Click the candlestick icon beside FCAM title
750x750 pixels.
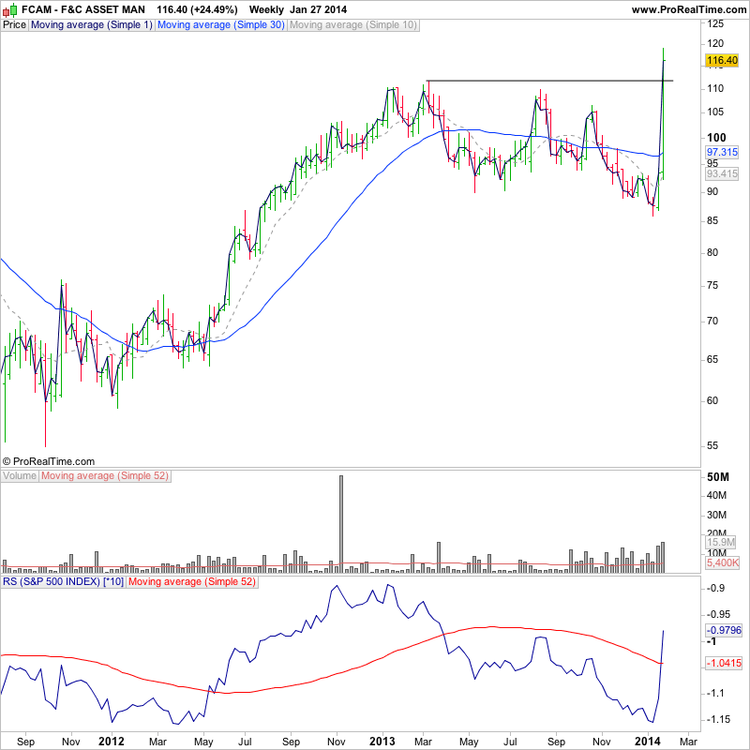coord(10,9)
